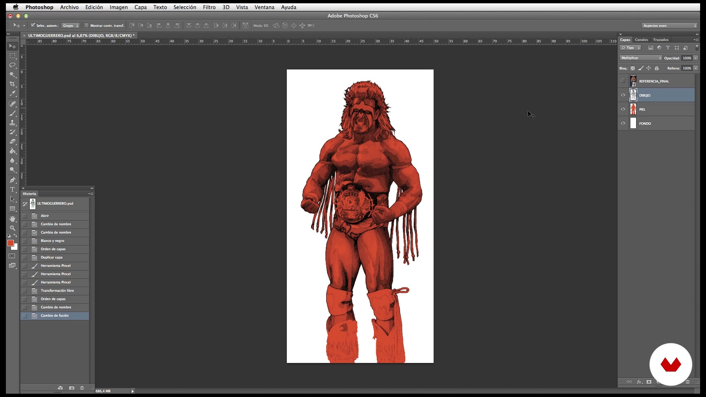Add layer style fx icon

point(640,382)
